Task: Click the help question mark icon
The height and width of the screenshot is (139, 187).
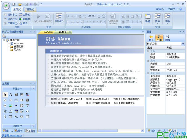Action: coord(181,9)
